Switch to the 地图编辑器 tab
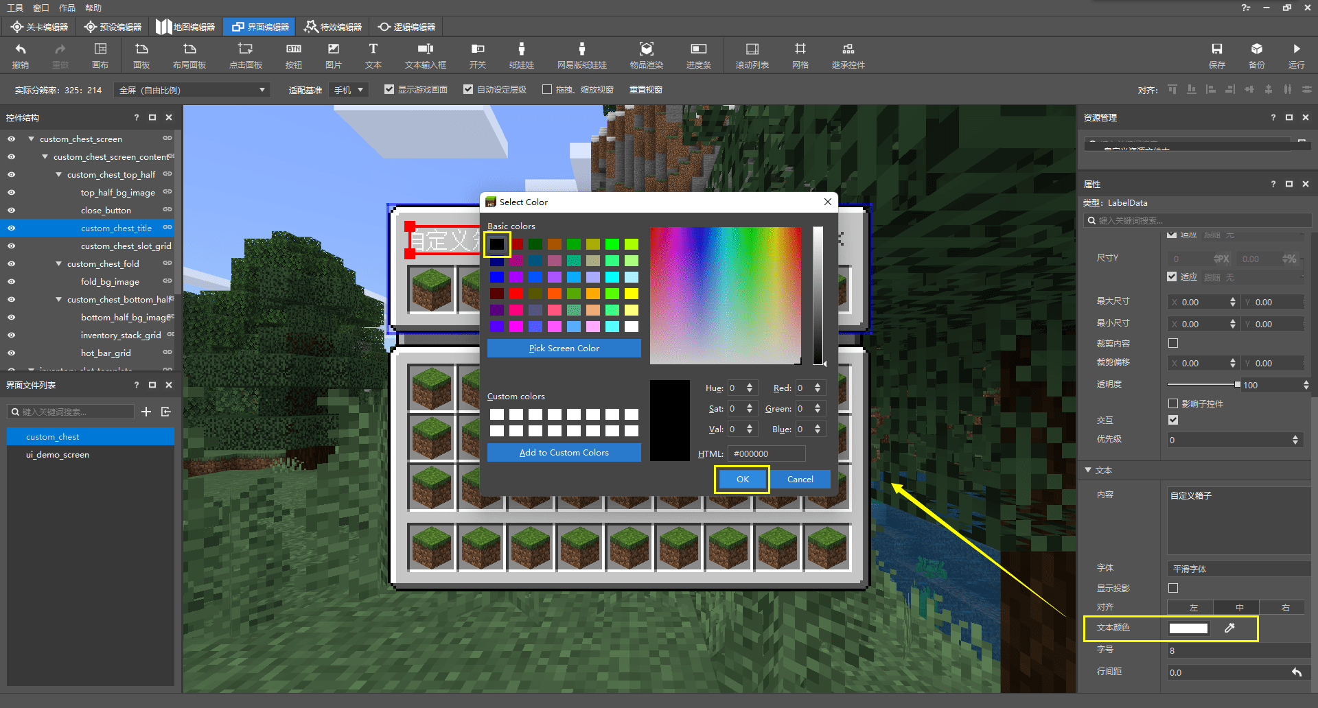Screen dimensions: 1318x708 (x=186, y=27)
